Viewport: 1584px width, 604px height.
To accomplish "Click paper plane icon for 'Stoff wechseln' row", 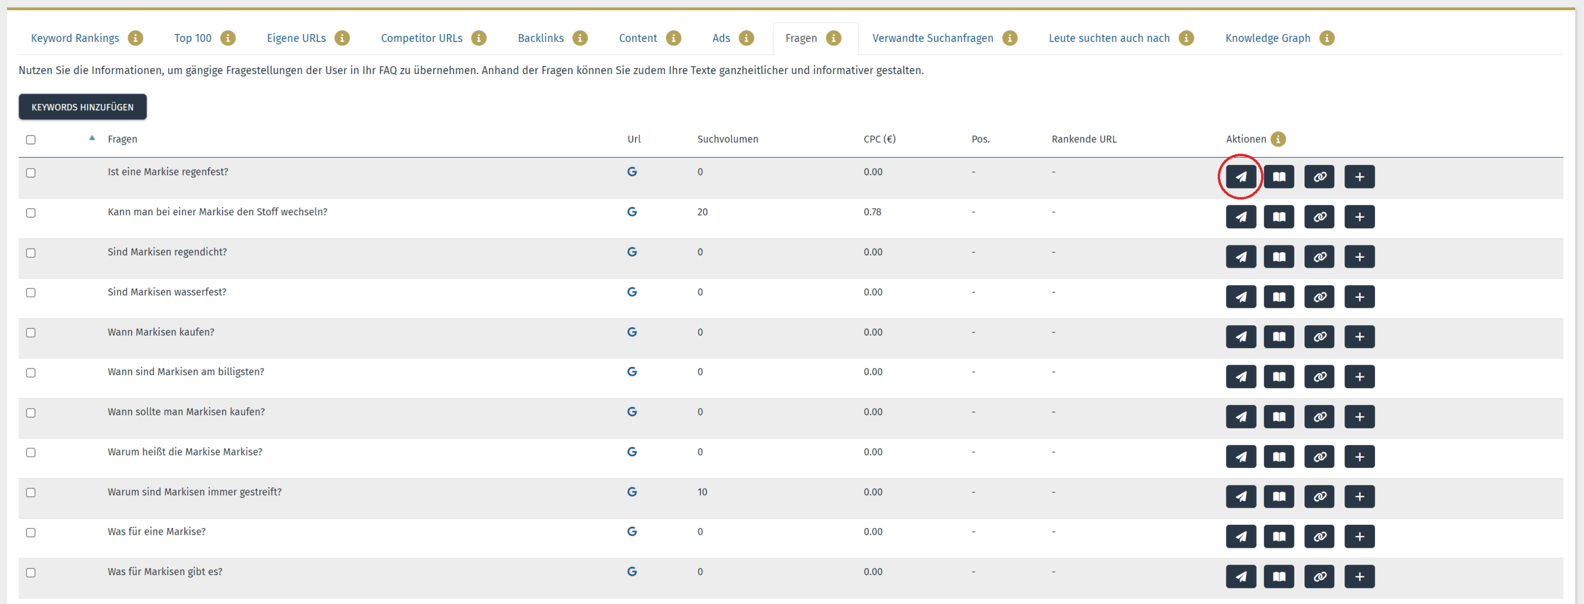I will 1241,217.
